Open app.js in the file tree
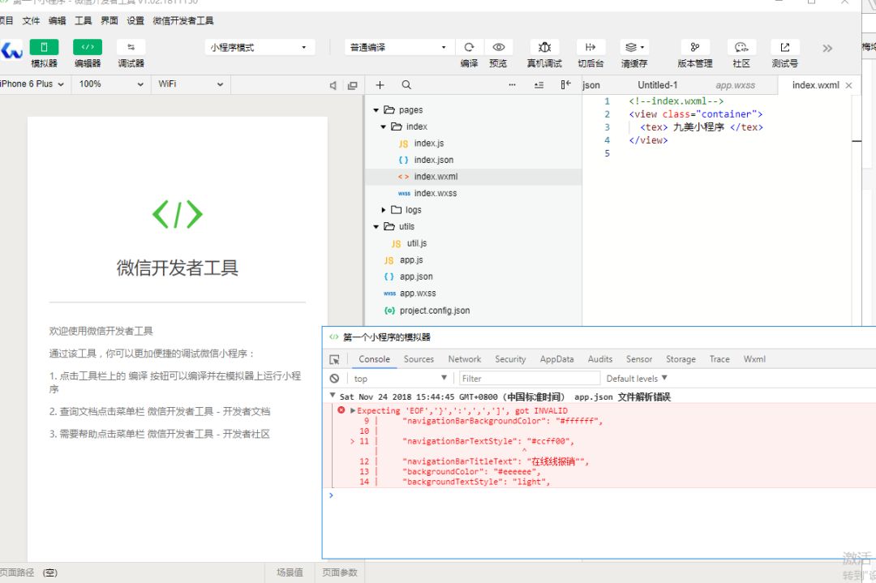Image resolution: width=876 pixels, height=583 pixels. tap(411, 260)
